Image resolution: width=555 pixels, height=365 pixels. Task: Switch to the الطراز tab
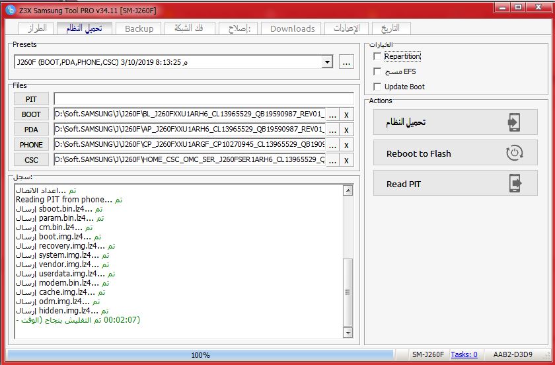tap(37, 28)
